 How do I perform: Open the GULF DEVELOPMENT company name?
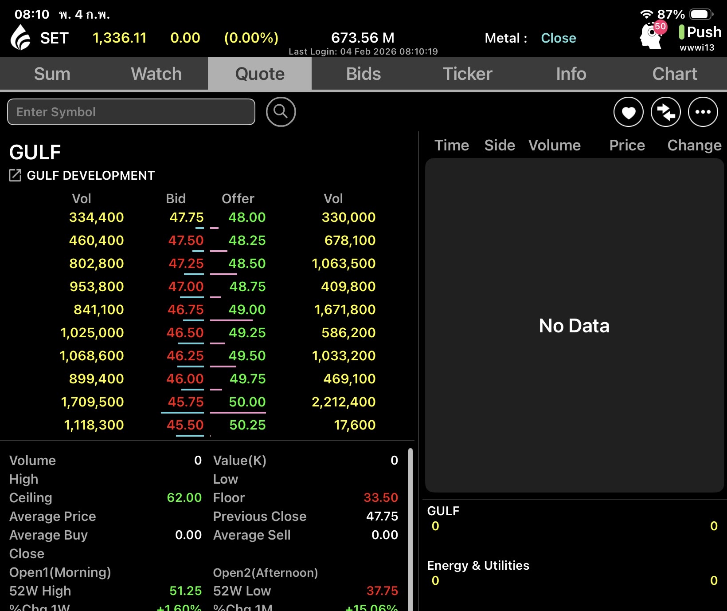pyautogui.click(x=91, y=175)
